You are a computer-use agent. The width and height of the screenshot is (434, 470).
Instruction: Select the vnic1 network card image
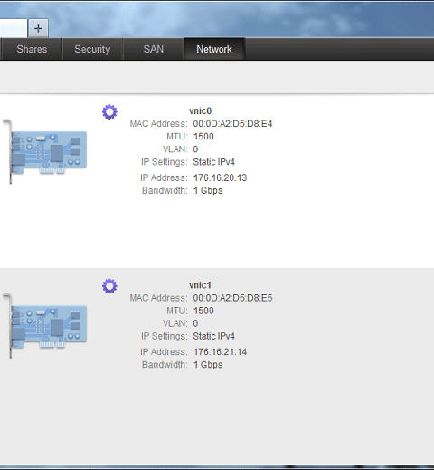45,326
